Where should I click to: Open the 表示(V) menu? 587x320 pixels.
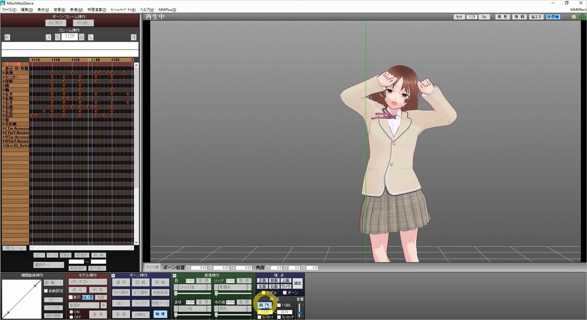point(43,10)
